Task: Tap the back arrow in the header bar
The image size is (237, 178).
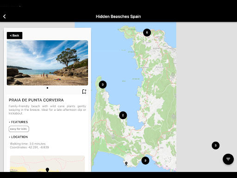Action: 5,16
